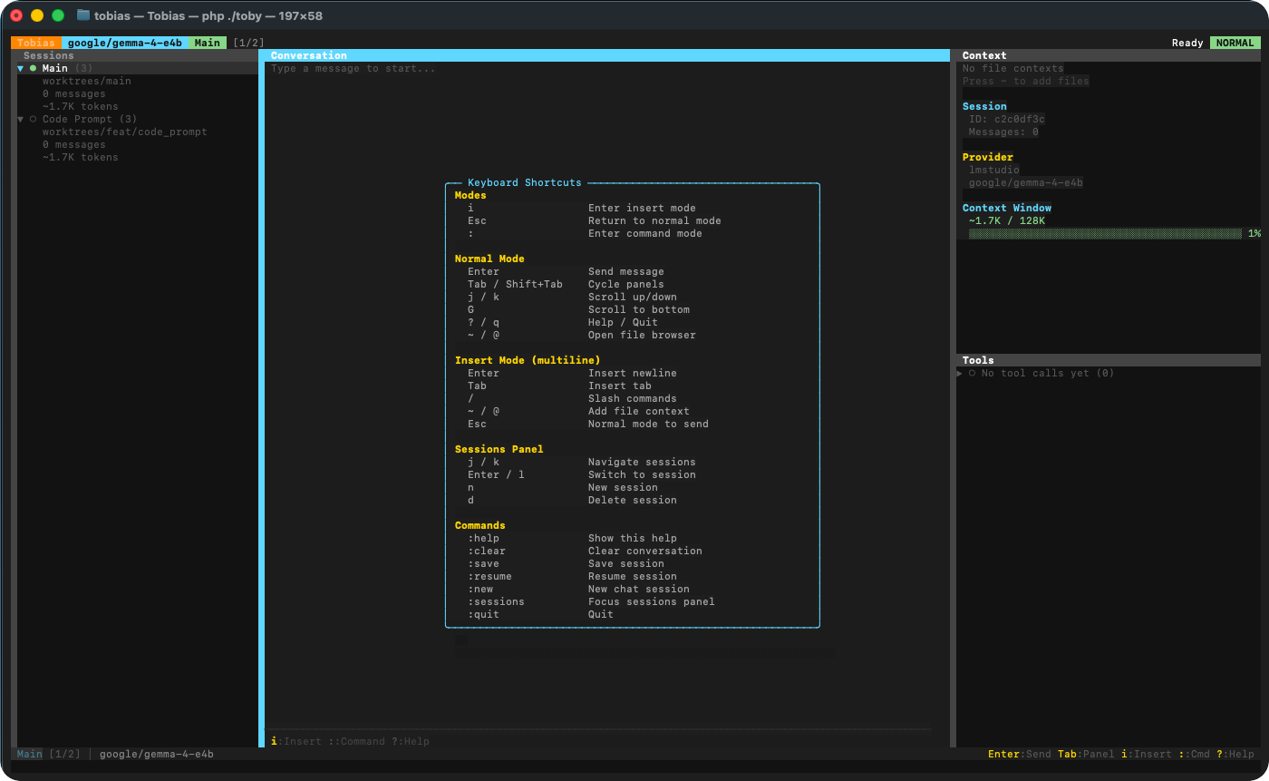Viewport: 1269px width, 781px height.
Task: Click Main label in bottom status bar
Action: point(30,754)
